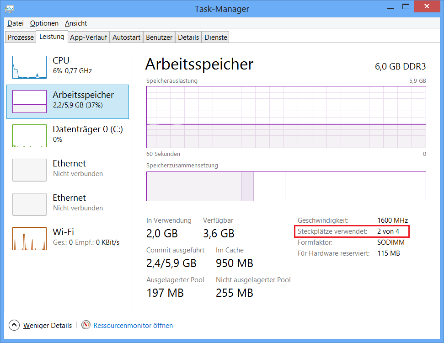Open the Optionen menu
Viewport: 444px width, 343px height.
pos(44,23)
